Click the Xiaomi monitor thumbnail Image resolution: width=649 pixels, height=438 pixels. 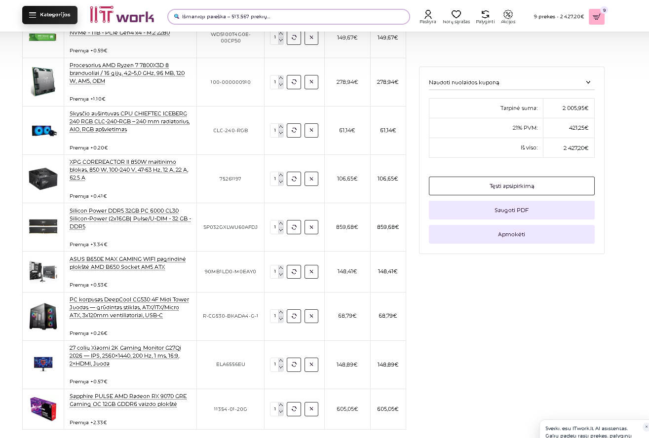[x=43, y=364]
